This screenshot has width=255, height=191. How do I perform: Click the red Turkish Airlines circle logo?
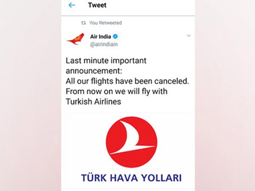132,142
